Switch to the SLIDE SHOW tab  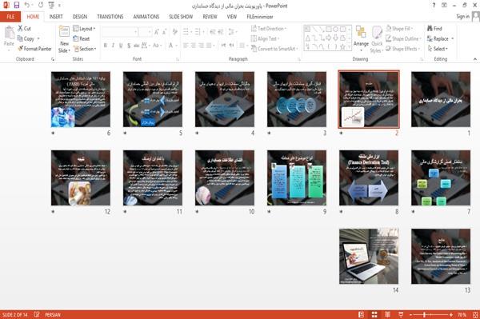181,17
